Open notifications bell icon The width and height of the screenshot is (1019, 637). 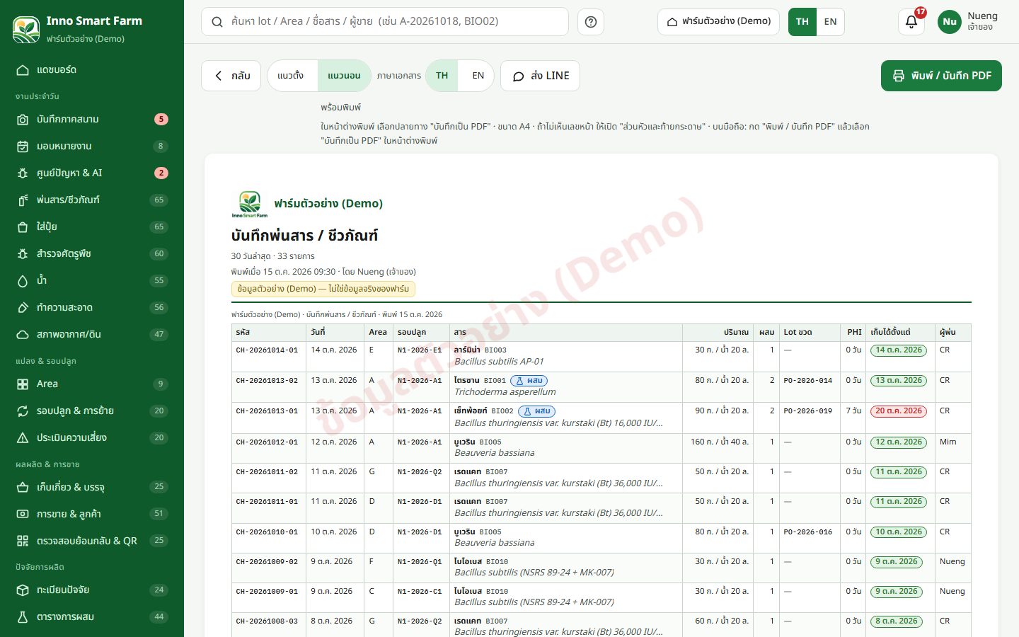pos(911,22)
